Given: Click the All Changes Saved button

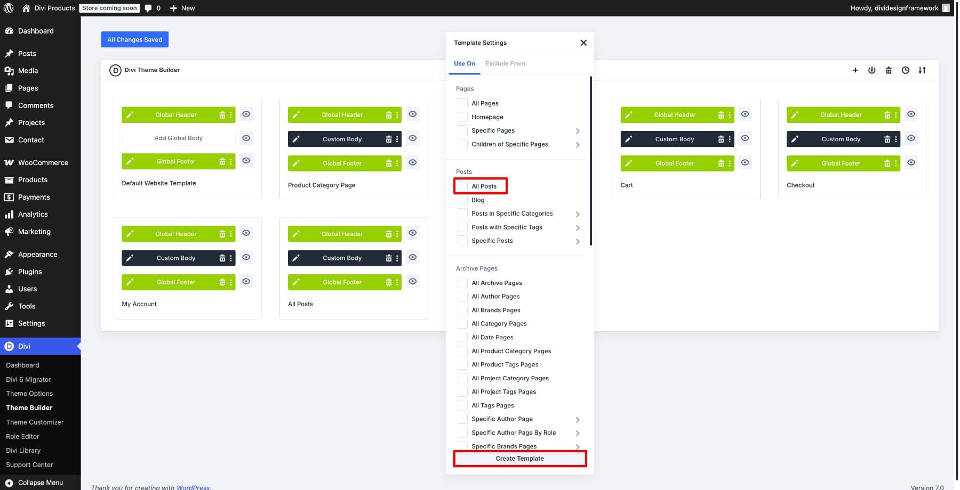Looking at the screenshot, I should (135, 39).
